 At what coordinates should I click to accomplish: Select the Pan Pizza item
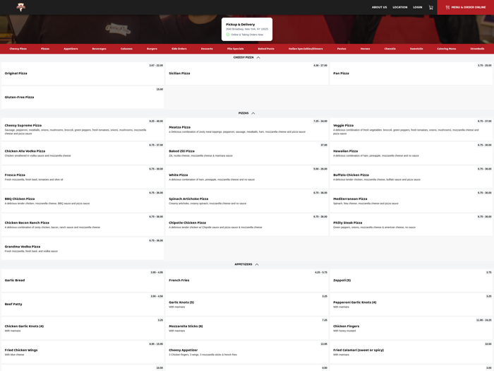point(411,73)
